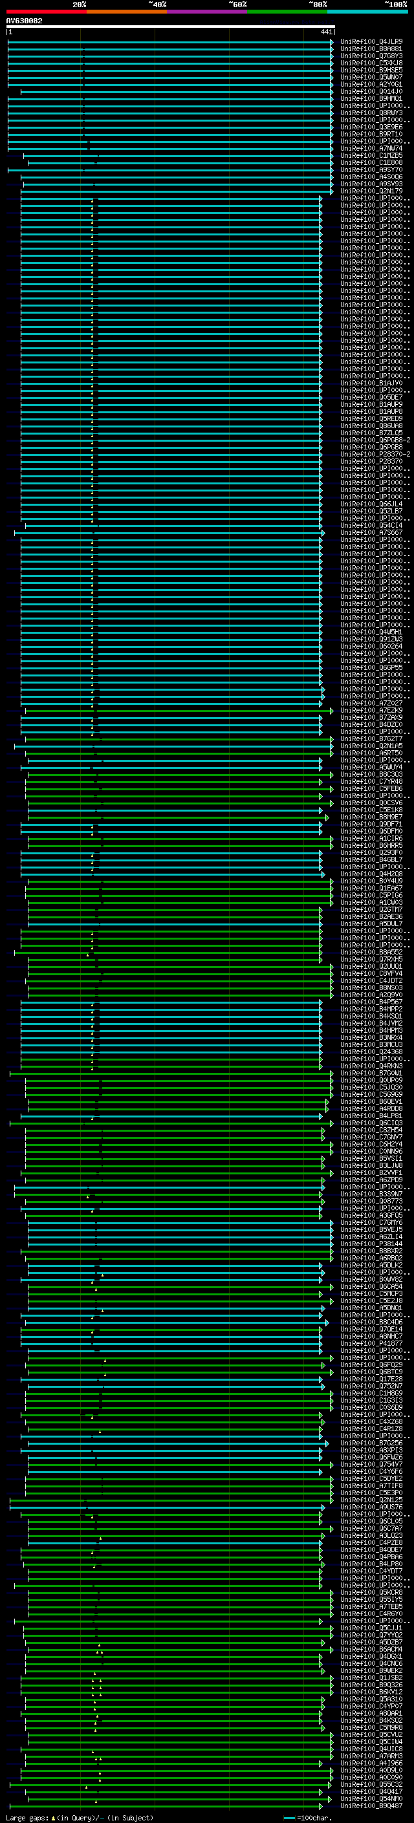Click the cyan alignment bar for UniRef100_A7S667
This screenshot has height=1823, width=414.
(x=169, y=532)
